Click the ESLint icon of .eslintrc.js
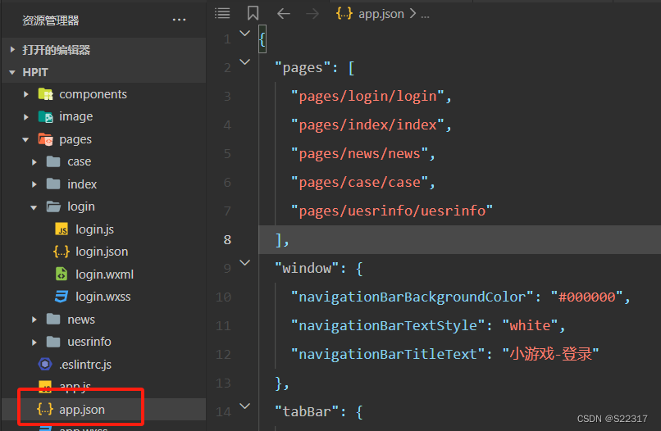The image size is (661, 431). pos(45,364)
